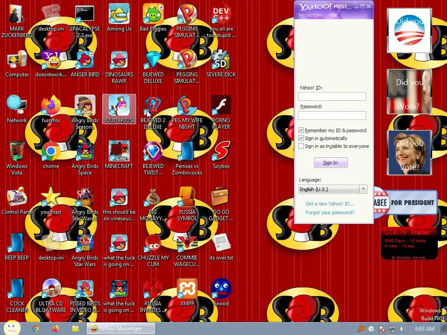Select the Control Panel desktop icon
Screen dimensions: 447x335
point(17,201)
